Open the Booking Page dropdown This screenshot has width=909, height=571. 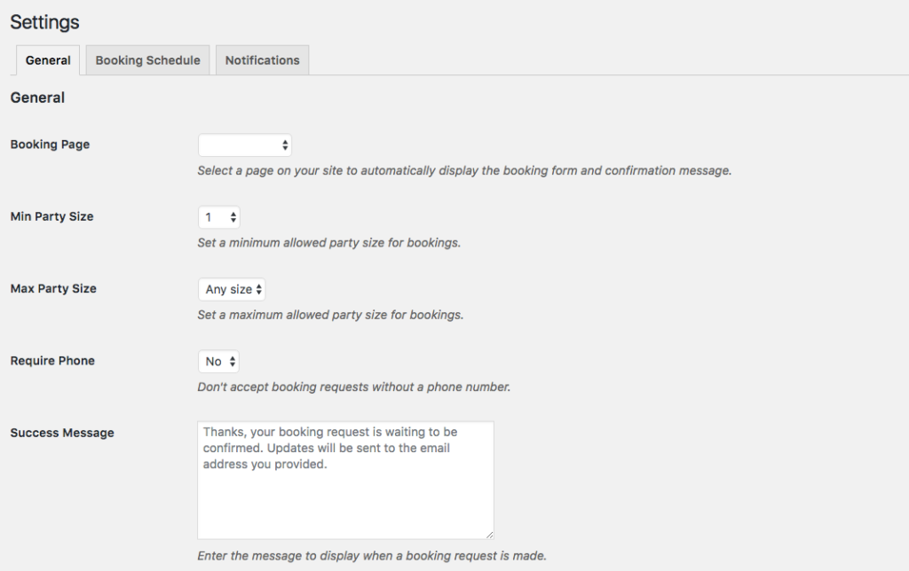245,145
